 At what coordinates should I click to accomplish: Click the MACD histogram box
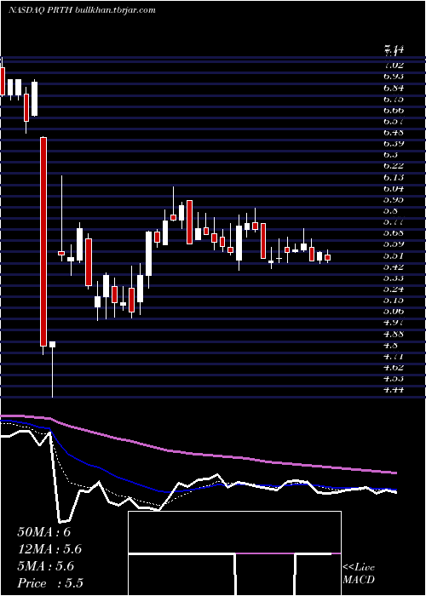tap(234, 553)
